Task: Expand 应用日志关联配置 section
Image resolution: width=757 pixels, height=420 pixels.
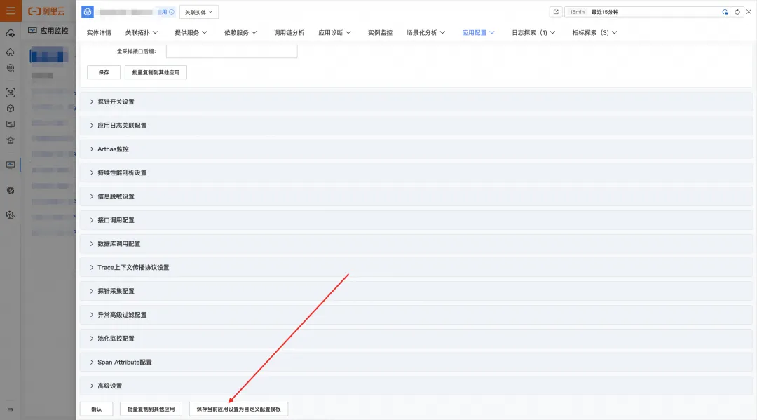Action: pyautogui.click(x=416, y=126)
